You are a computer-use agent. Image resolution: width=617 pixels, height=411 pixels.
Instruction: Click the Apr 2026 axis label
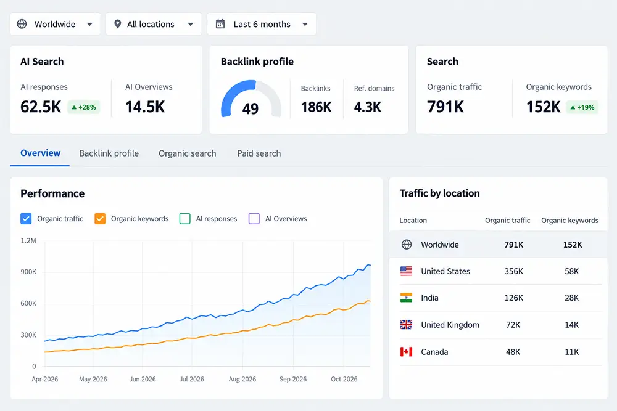pos(45,379)
